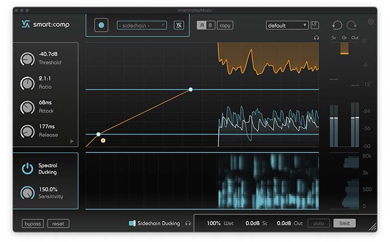390x242 pixels.
Task: Save preset with the floppy disk icon
Action: click(315, 25)
